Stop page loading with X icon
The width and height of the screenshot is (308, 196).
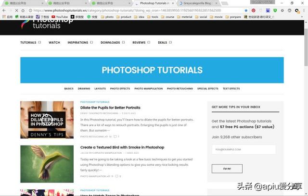17,11
